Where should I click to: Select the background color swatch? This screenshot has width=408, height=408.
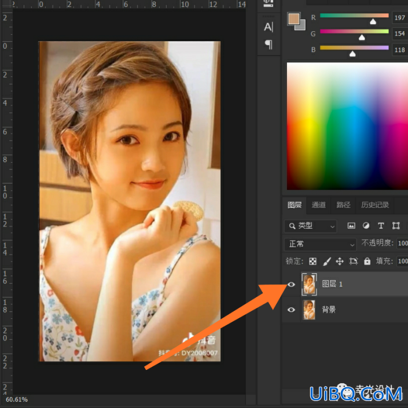[x=301, y=25]
